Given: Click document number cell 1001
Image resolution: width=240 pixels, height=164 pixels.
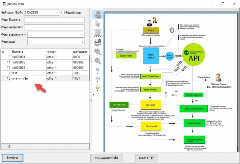Looking at the screenshot, I should pos(81,78).
